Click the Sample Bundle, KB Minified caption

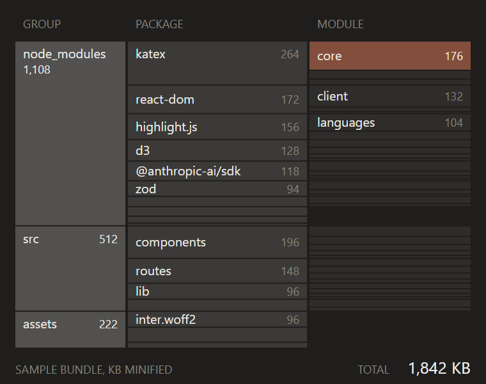[93, 370]
